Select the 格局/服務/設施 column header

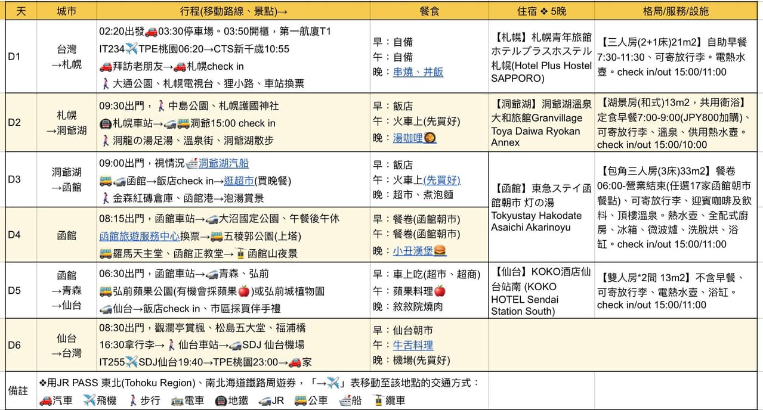675,11
